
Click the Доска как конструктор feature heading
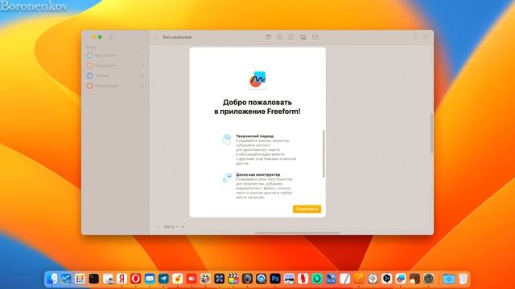[257, 174]
